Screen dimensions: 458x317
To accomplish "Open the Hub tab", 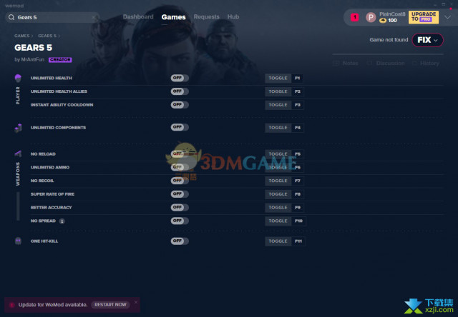I will pos(233,17).
